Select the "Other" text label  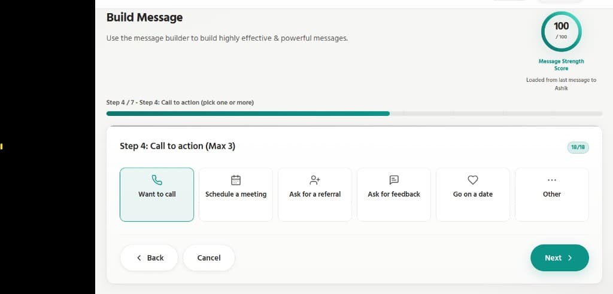552,194
